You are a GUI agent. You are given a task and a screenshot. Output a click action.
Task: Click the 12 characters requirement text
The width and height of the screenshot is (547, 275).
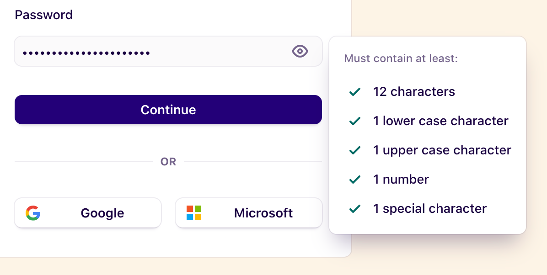click(x=414, y=91)
